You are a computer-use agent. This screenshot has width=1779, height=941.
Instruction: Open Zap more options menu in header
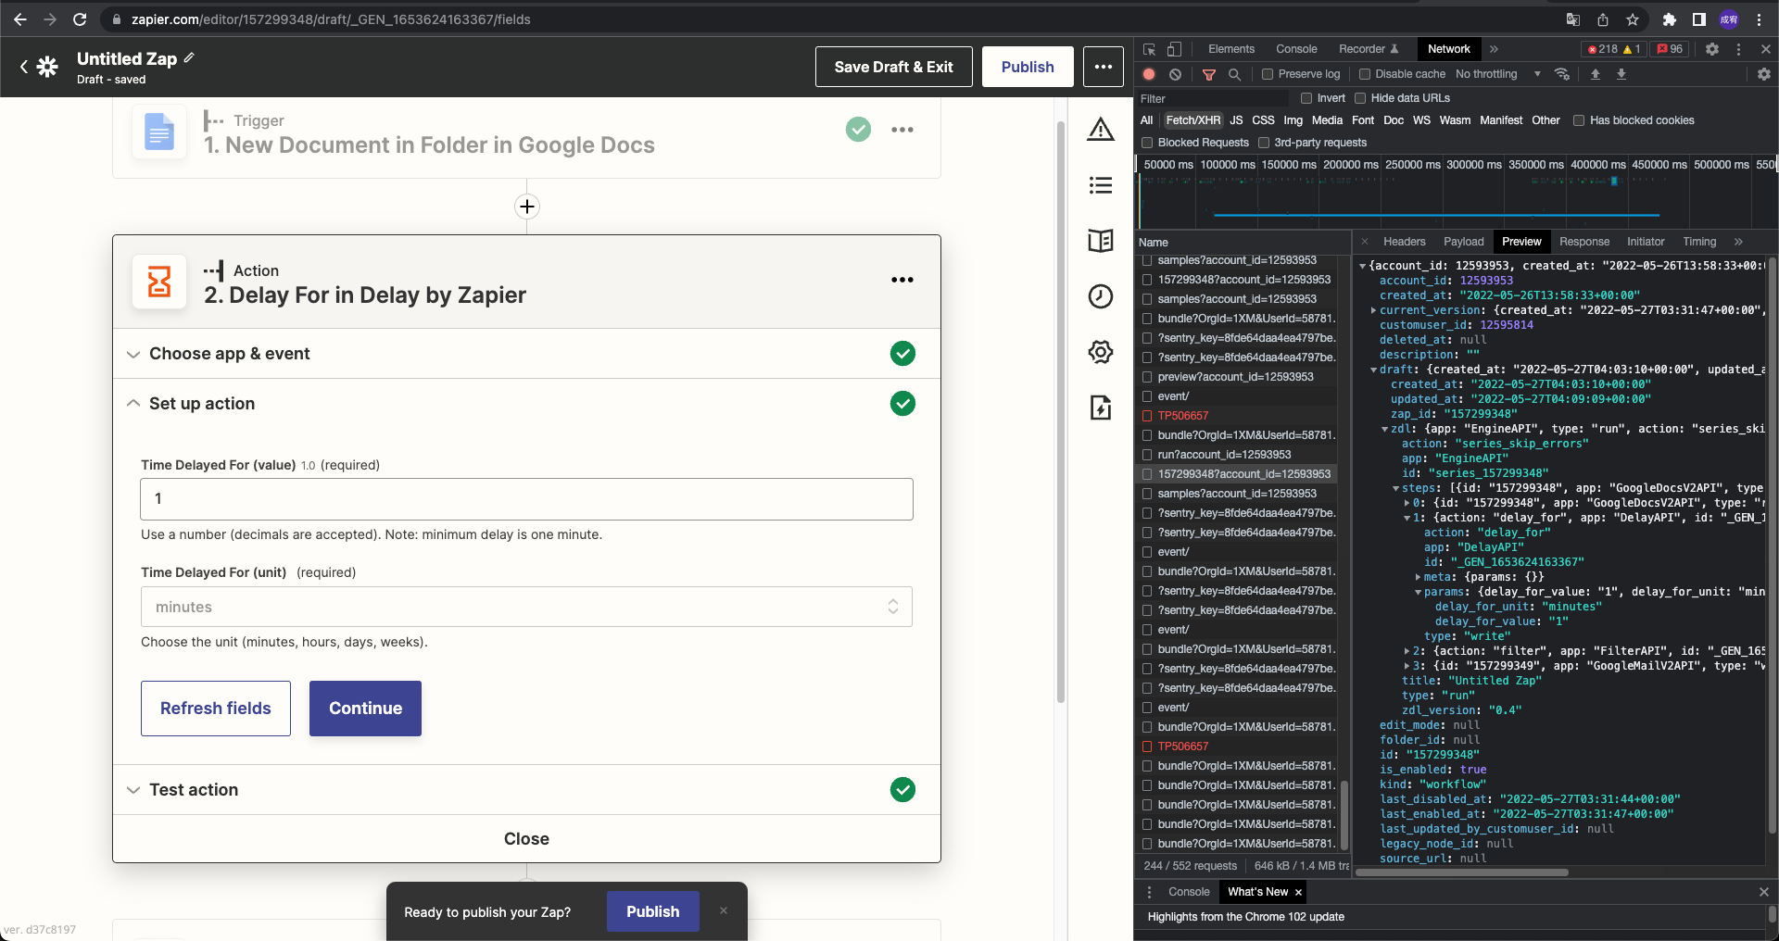[1103, 67]
